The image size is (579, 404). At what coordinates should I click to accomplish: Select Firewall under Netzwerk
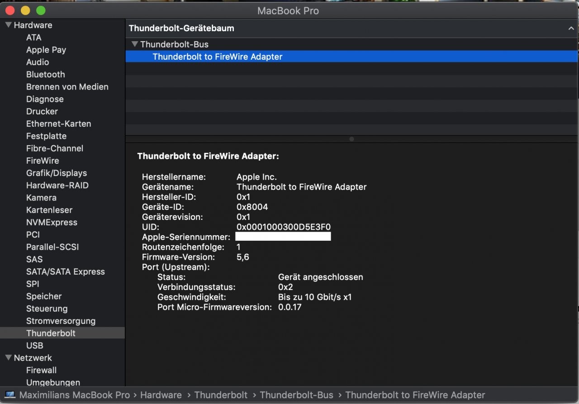[41, 370]
